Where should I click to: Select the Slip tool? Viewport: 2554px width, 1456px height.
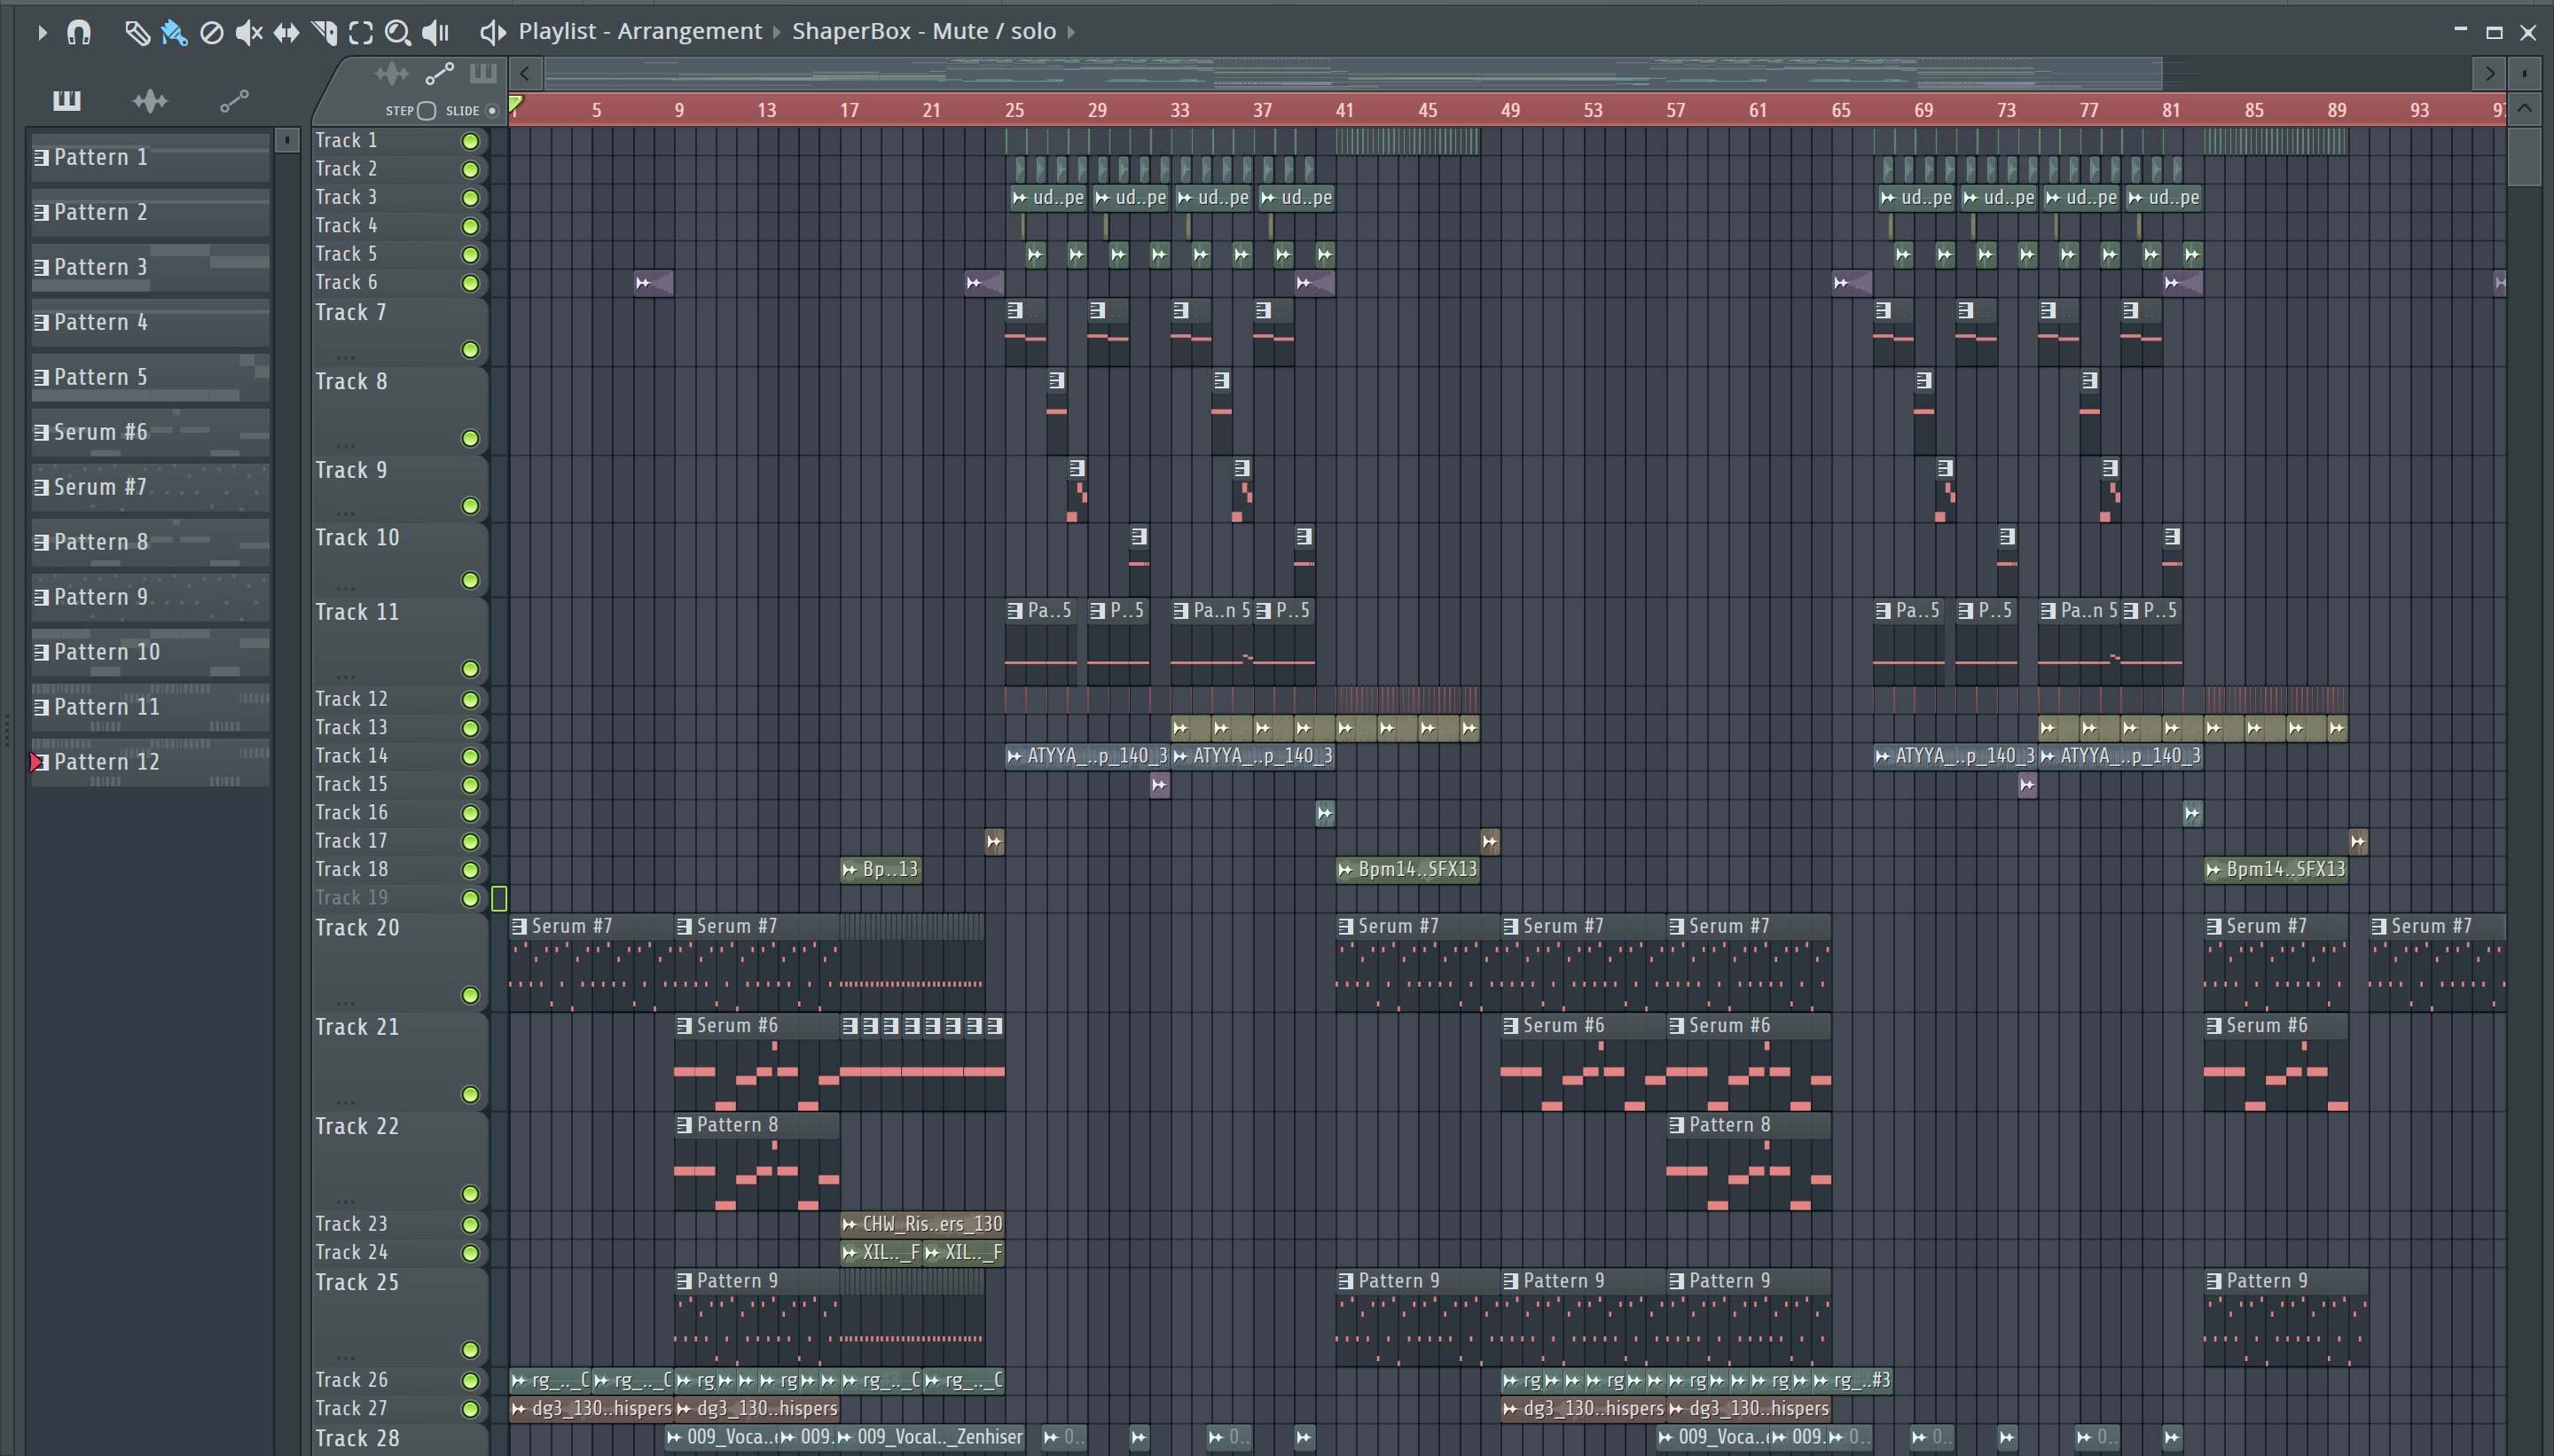(x=286, y=32)
